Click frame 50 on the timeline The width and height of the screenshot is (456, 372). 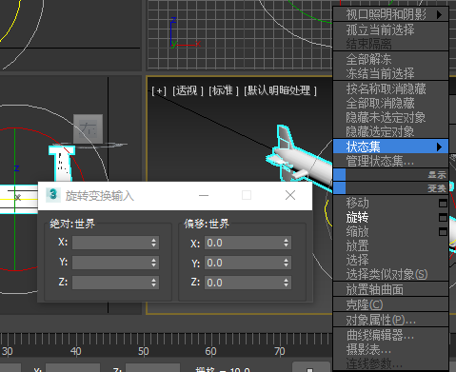(144, 351)
